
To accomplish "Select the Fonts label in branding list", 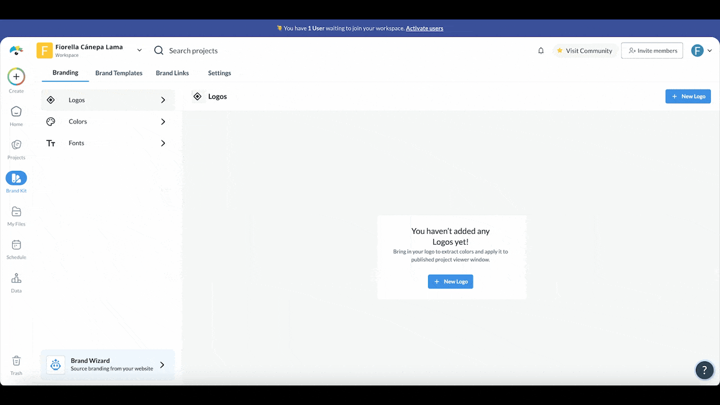I will (76, 143).
